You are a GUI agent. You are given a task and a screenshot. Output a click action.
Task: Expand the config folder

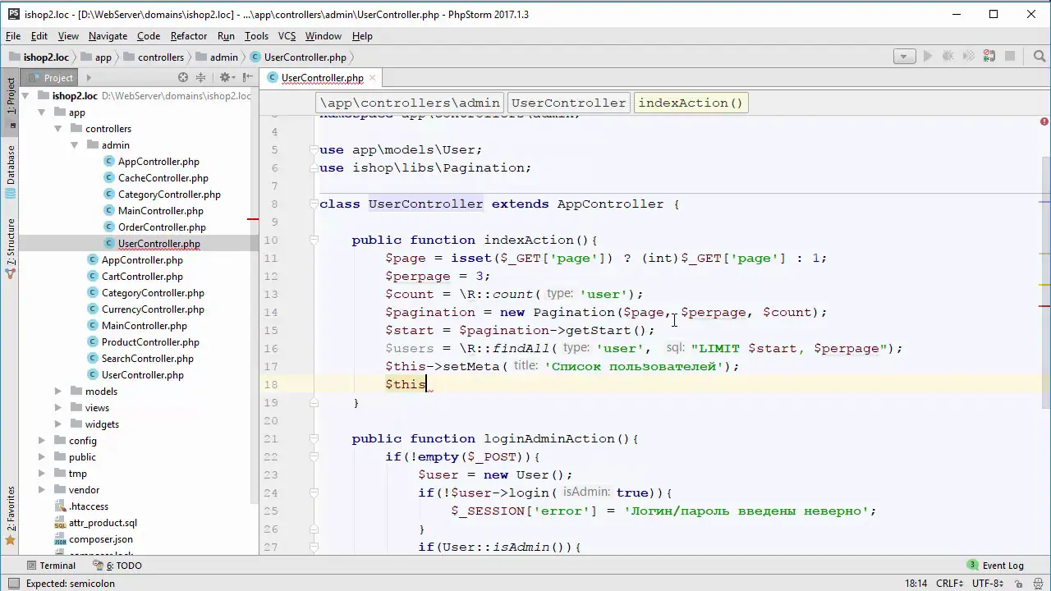(x=42, y=441)
